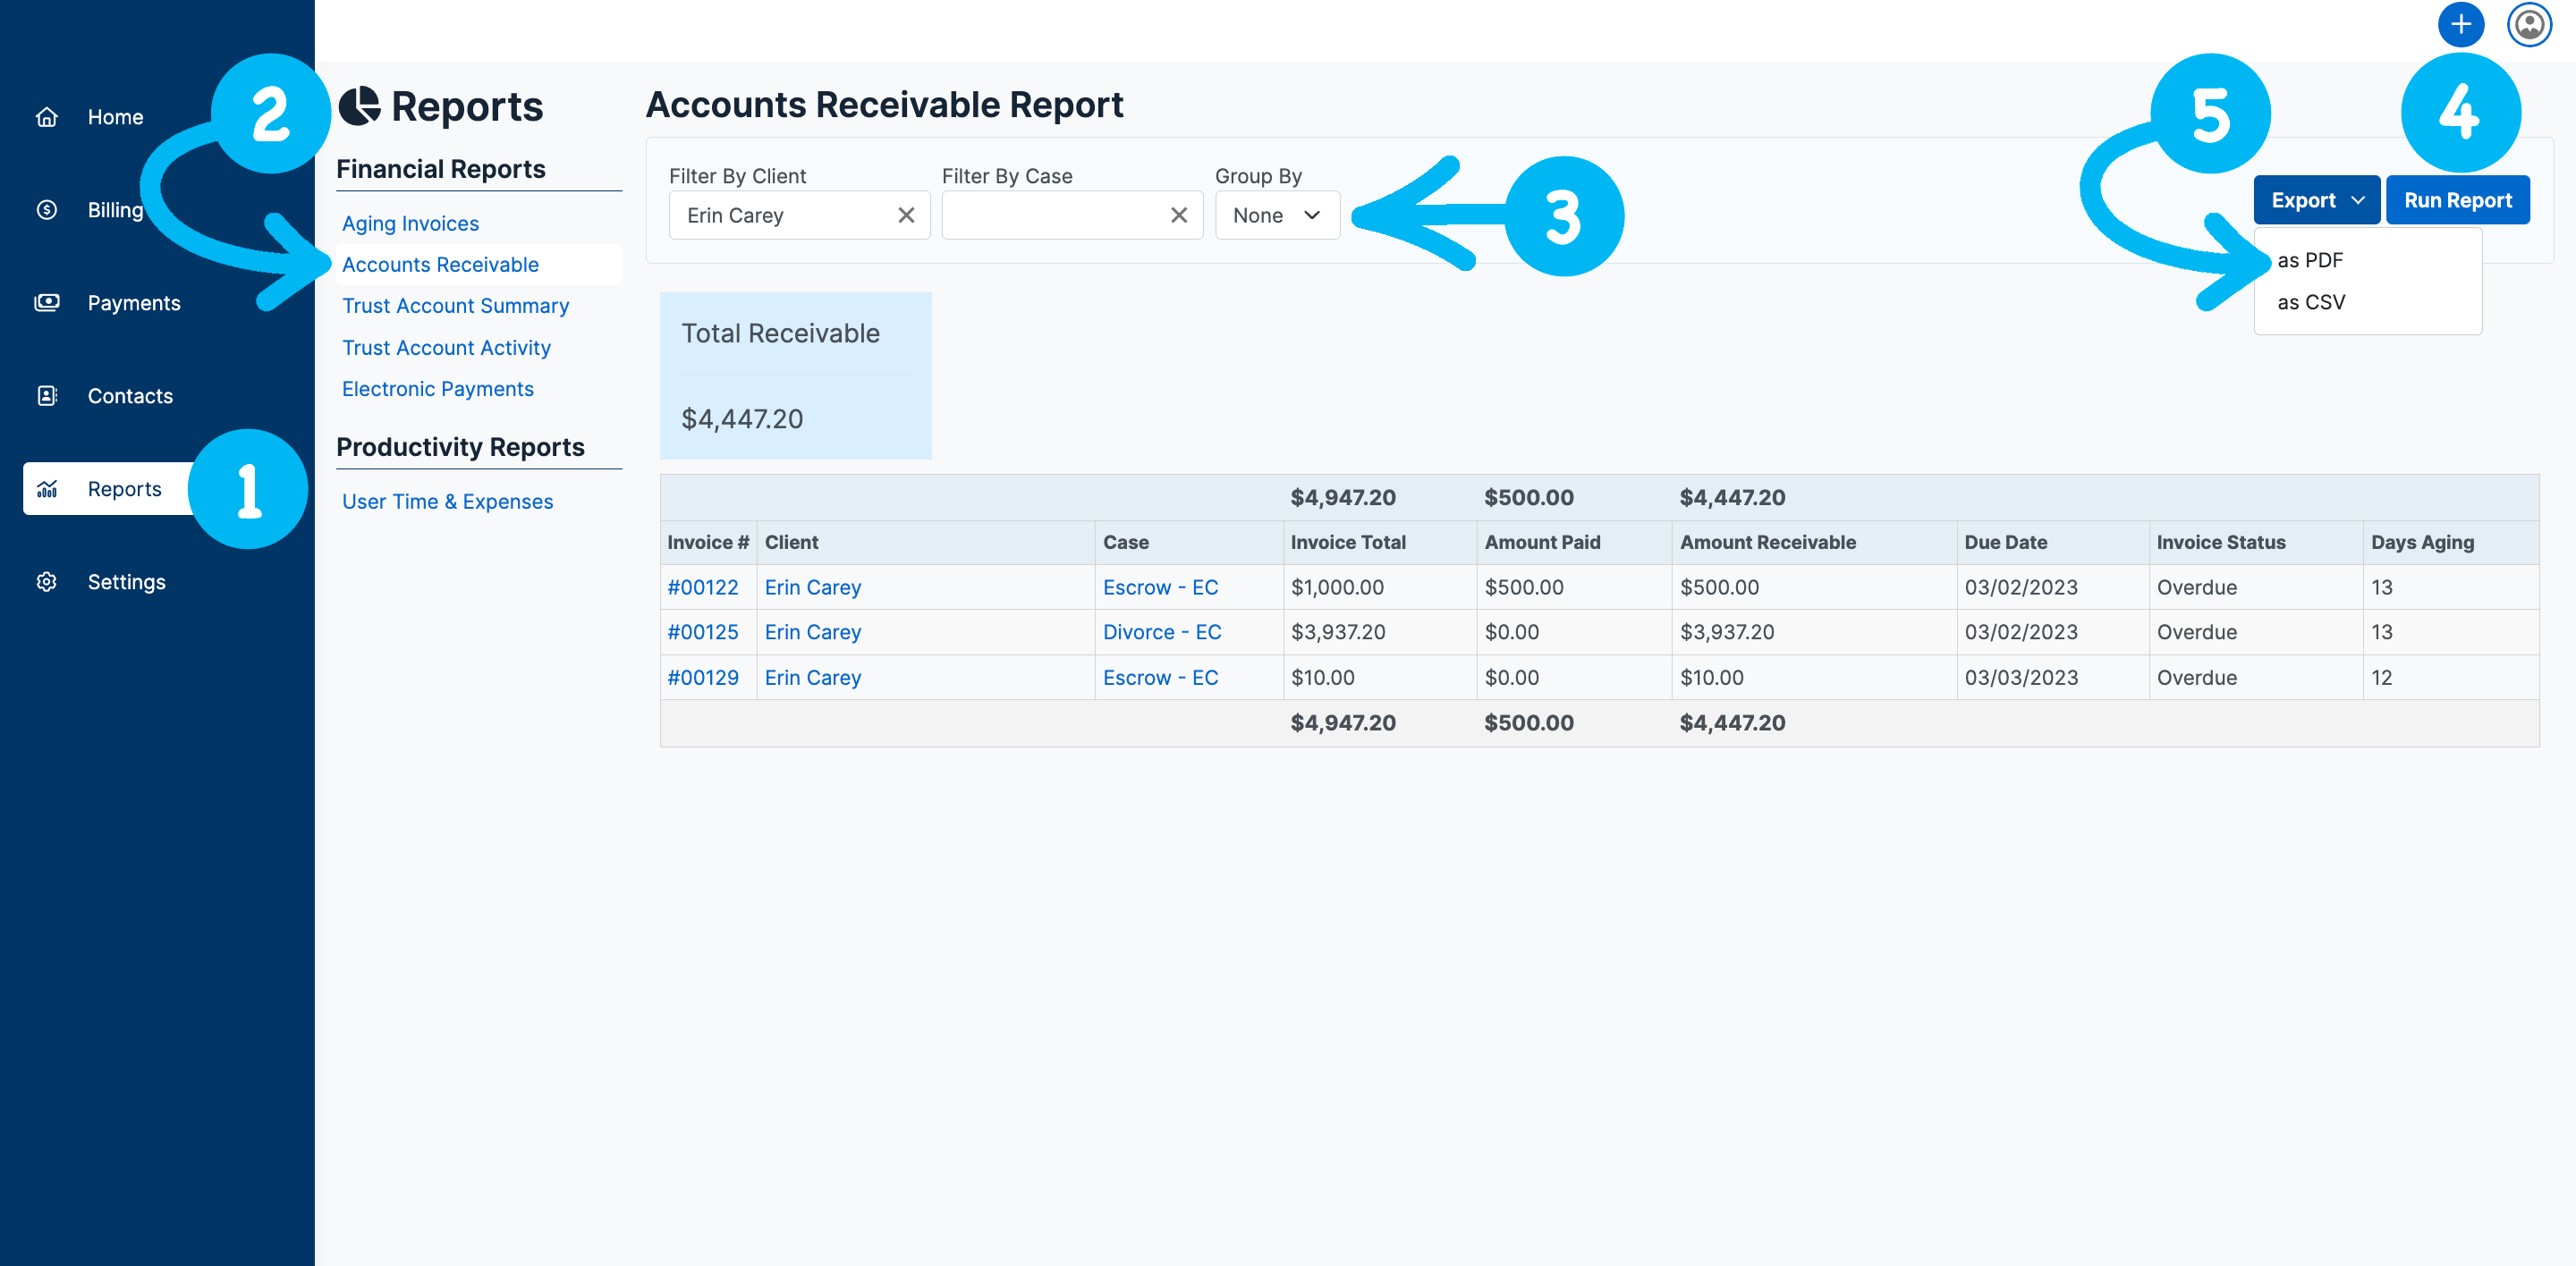This screenshot has width=2576, height=1266.
Task: Click the Contacts address book icon
Action: click(x=46, y=396)
